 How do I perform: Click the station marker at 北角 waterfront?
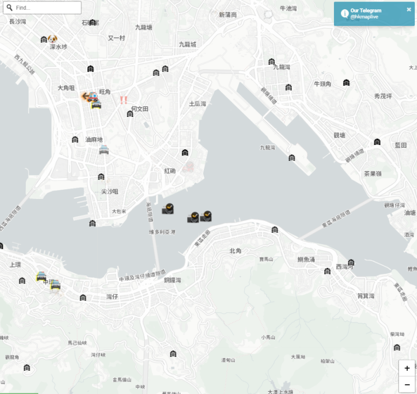click(275, 230)
